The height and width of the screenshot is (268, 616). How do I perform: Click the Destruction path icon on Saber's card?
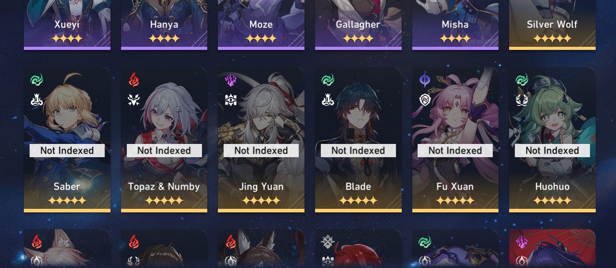pos(37,100)
